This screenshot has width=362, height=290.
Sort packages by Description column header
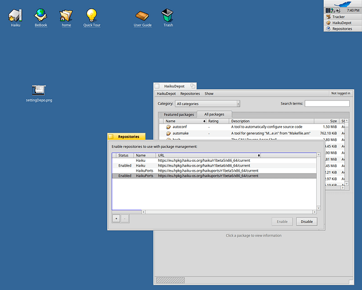(272, 121)
